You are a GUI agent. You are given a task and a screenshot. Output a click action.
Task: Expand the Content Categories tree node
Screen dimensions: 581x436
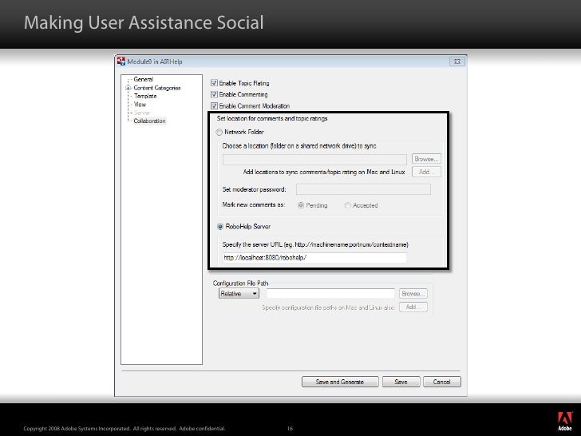(x=128, y=88)
